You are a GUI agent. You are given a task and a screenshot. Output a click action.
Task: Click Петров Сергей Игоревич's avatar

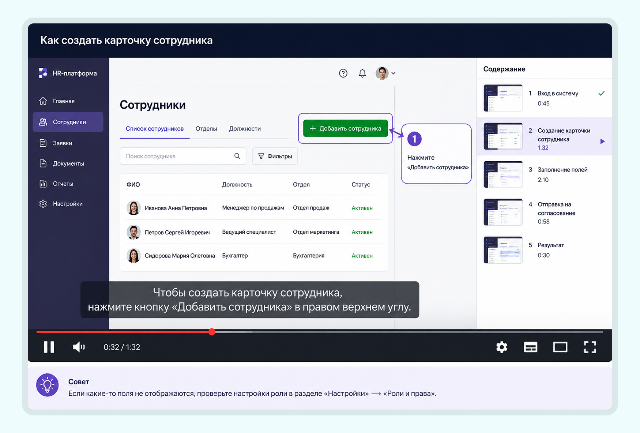[133, 232]
